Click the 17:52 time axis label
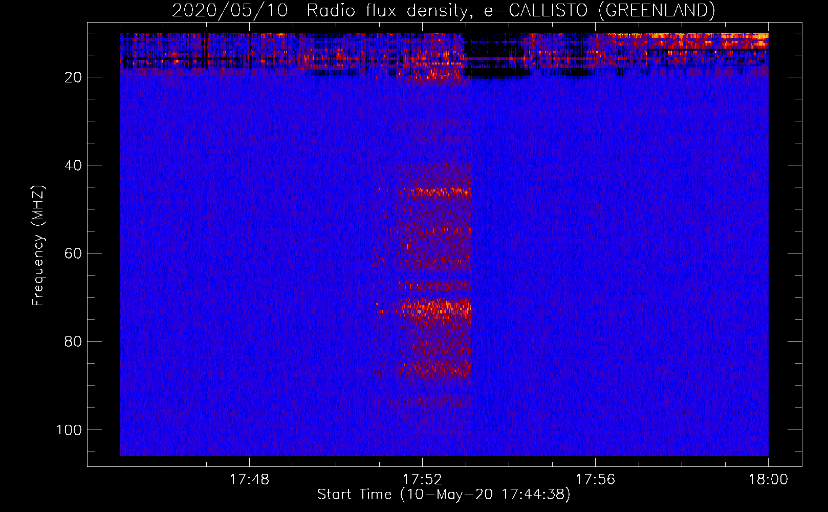The width and height of the screenshot is (828, 512). pyautogui.click(x=422, y=480)
